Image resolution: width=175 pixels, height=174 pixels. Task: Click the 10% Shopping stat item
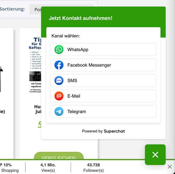(x=9, y=168)
